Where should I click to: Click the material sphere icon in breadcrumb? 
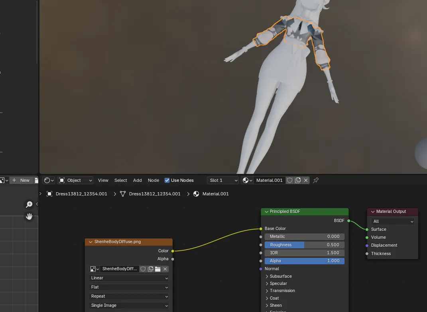click(196, 194)
